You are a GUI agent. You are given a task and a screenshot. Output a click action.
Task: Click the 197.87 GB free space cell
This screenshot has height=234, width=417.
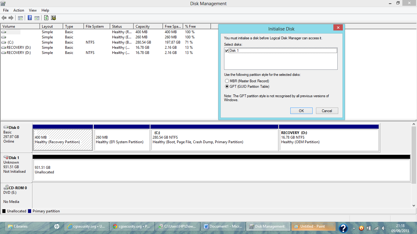point(172,42)
